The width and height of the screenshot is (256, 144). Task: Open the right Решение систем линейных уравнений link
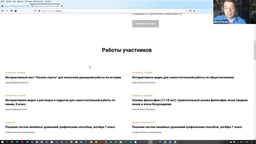tap(187, 127)
